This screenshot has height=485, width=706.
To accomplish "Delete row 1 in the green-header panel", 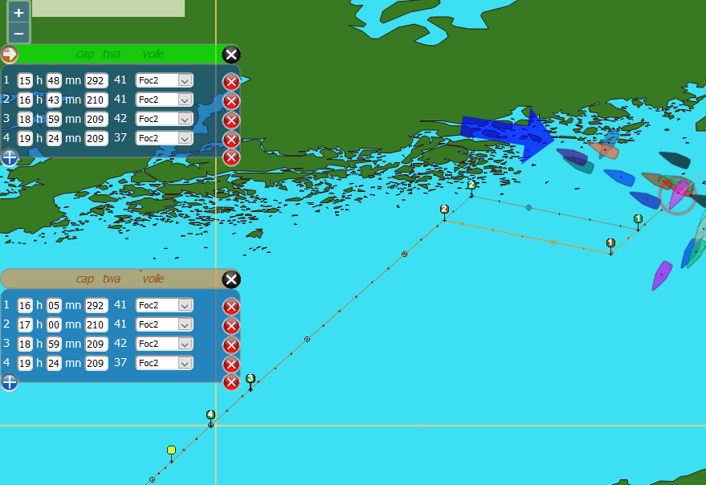I will [x=231, y=82].
